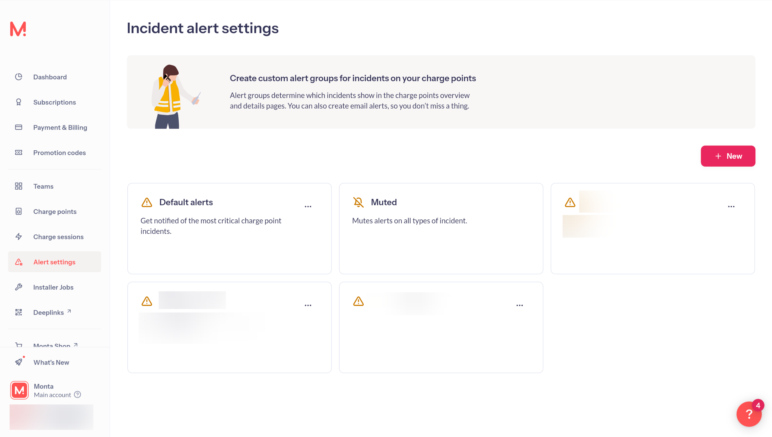772x437 pixels.
Task: Select Alert settings in the sidebar
Action: tap(54, 262)
